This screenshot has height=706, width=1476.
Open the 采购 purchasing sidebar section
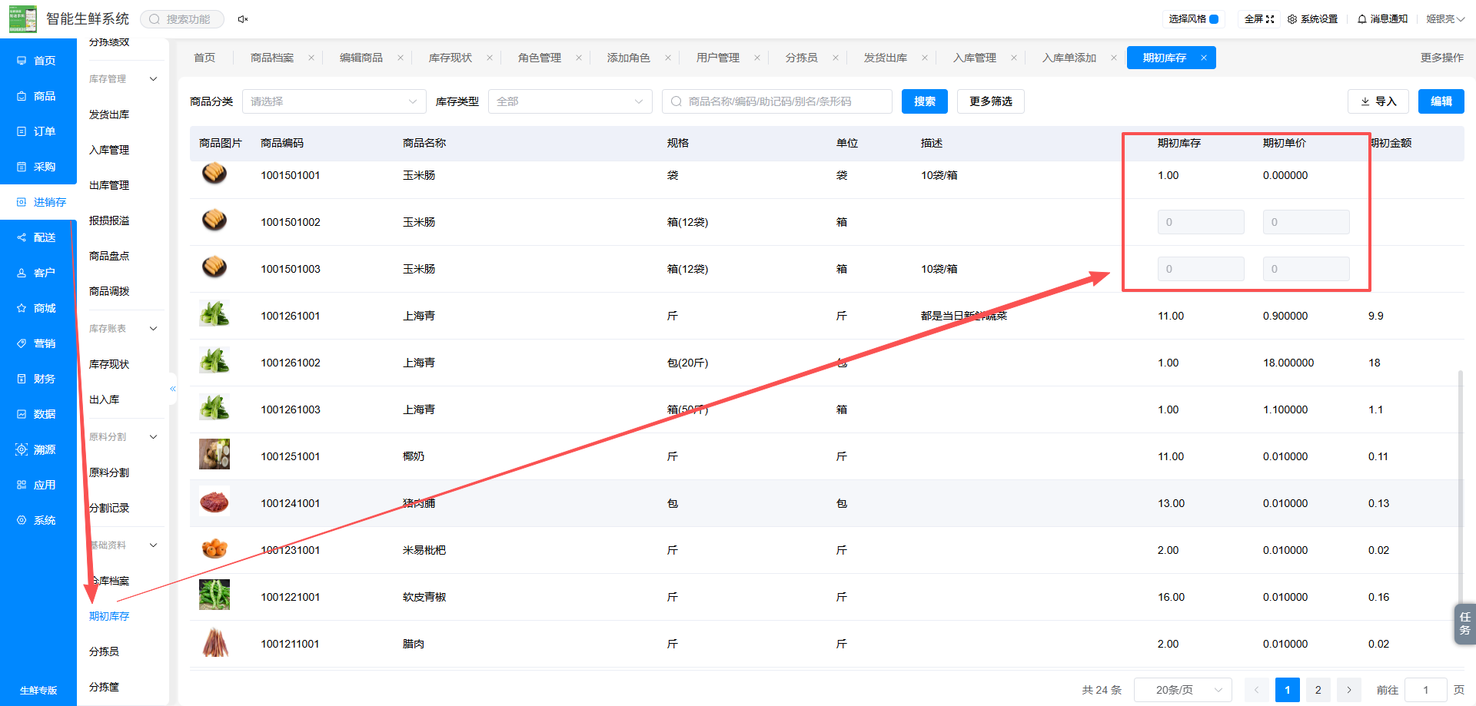[37, 167]
